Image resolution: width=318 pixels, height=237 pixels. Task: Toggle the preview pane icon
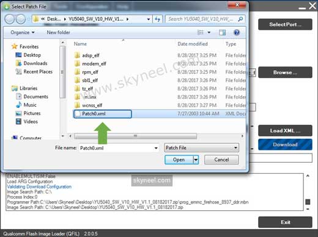[x=222, y=32]
